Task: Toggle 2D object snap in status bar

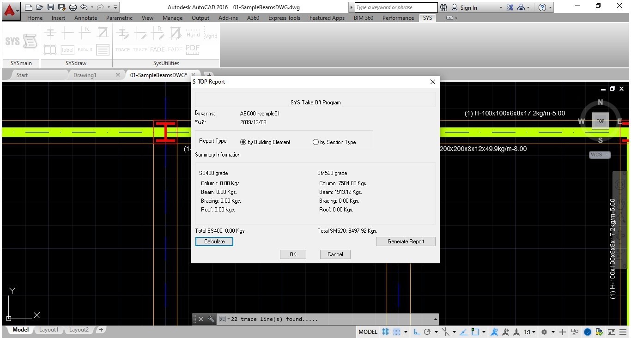Action: click(475, 332)
